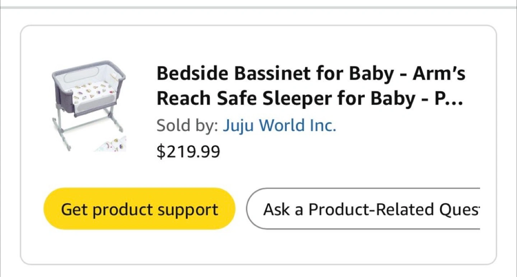
Task: Open the Juju World Inc. seller link
Action: tap(279, 126)
